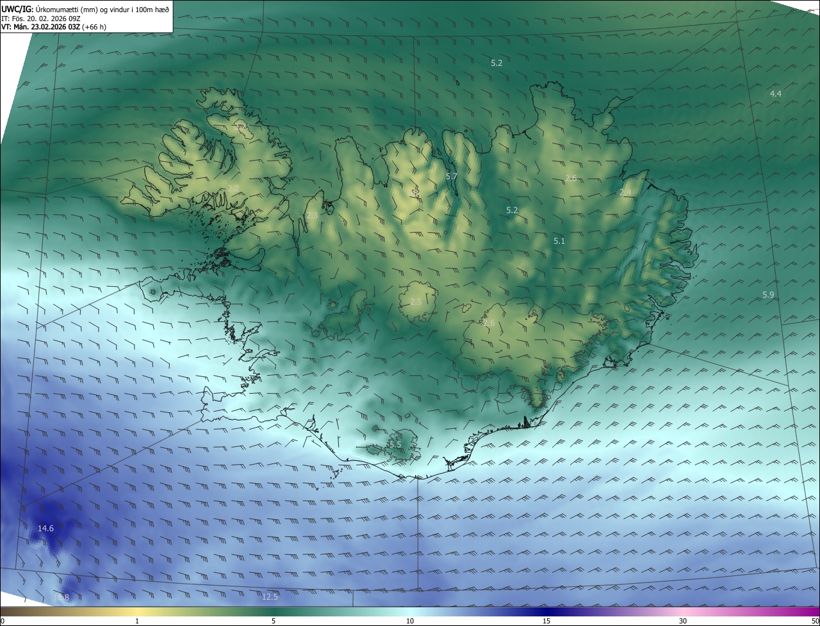Click the 0 label on the color scale
The height and width of the screenshot is (626, 820).
3,621
